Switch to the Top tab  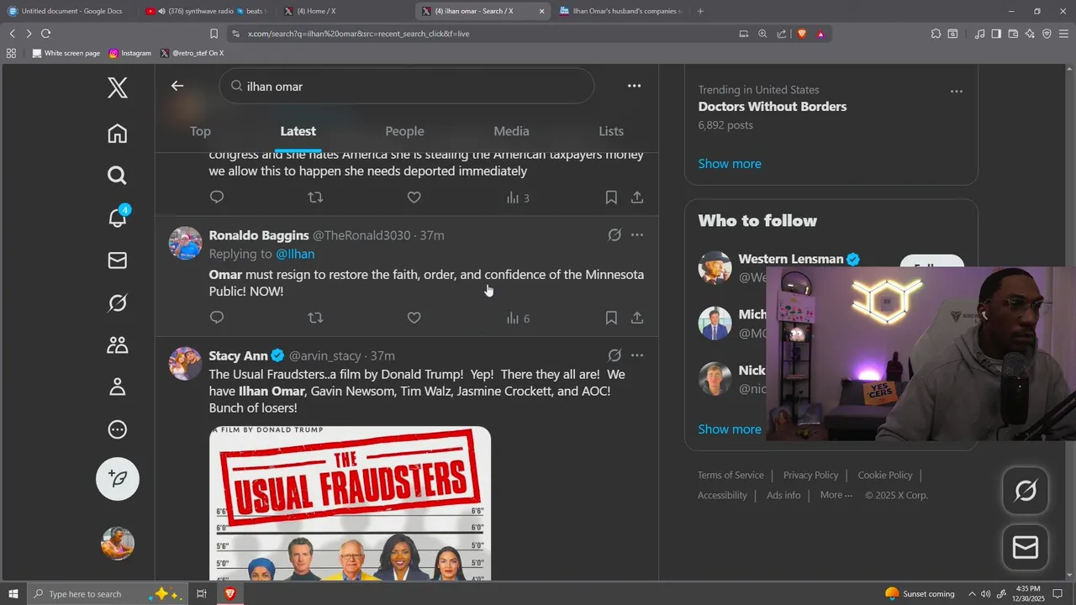(x=200, y=131)
